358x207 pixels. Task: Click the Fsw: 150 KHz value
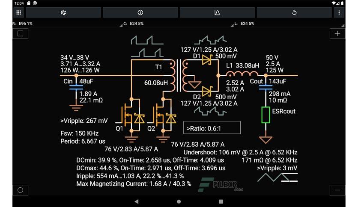coord(80,133)
